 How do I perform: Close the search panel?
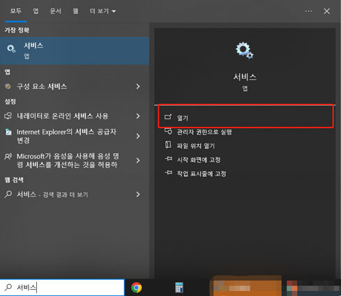[326, 11]
